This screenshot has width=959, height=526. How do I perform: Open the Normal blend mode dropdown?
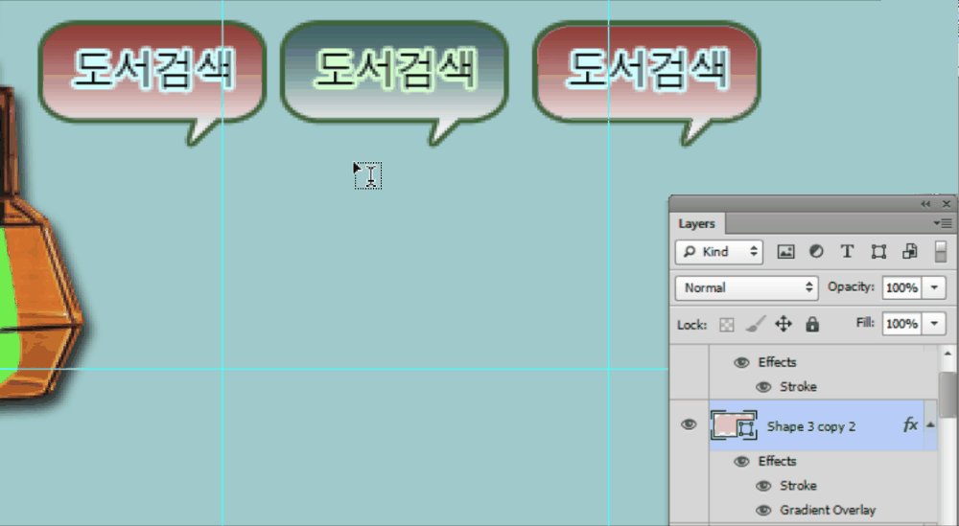pyautogui.click(x=747, y=287)
